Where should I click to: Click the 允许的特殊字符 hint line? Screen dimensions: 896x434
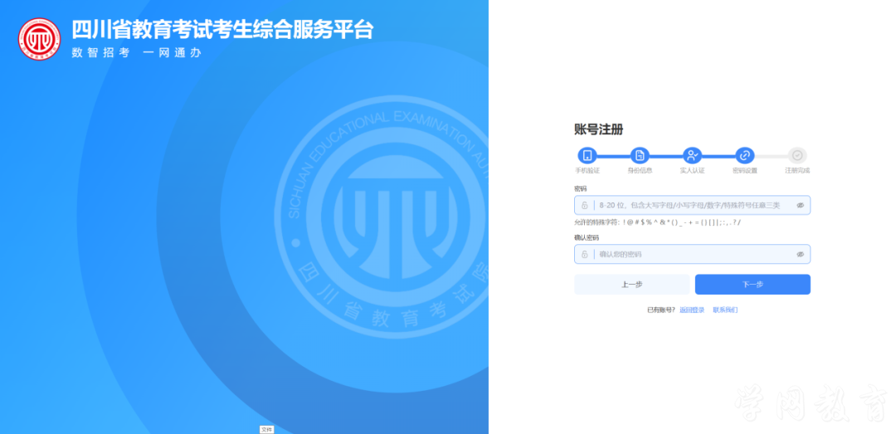(x=657, y=222)
